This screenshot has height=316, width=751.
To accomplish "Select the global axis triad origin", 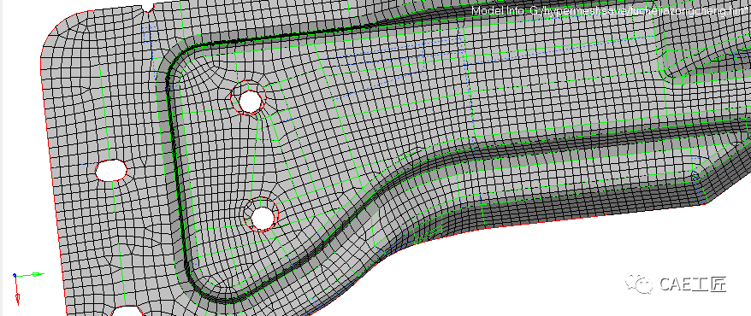I will [x=15, y=275].
